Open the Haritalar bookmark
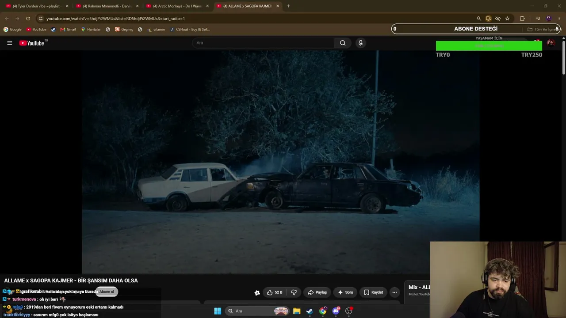The image size is (566, 318). (91, 30)
